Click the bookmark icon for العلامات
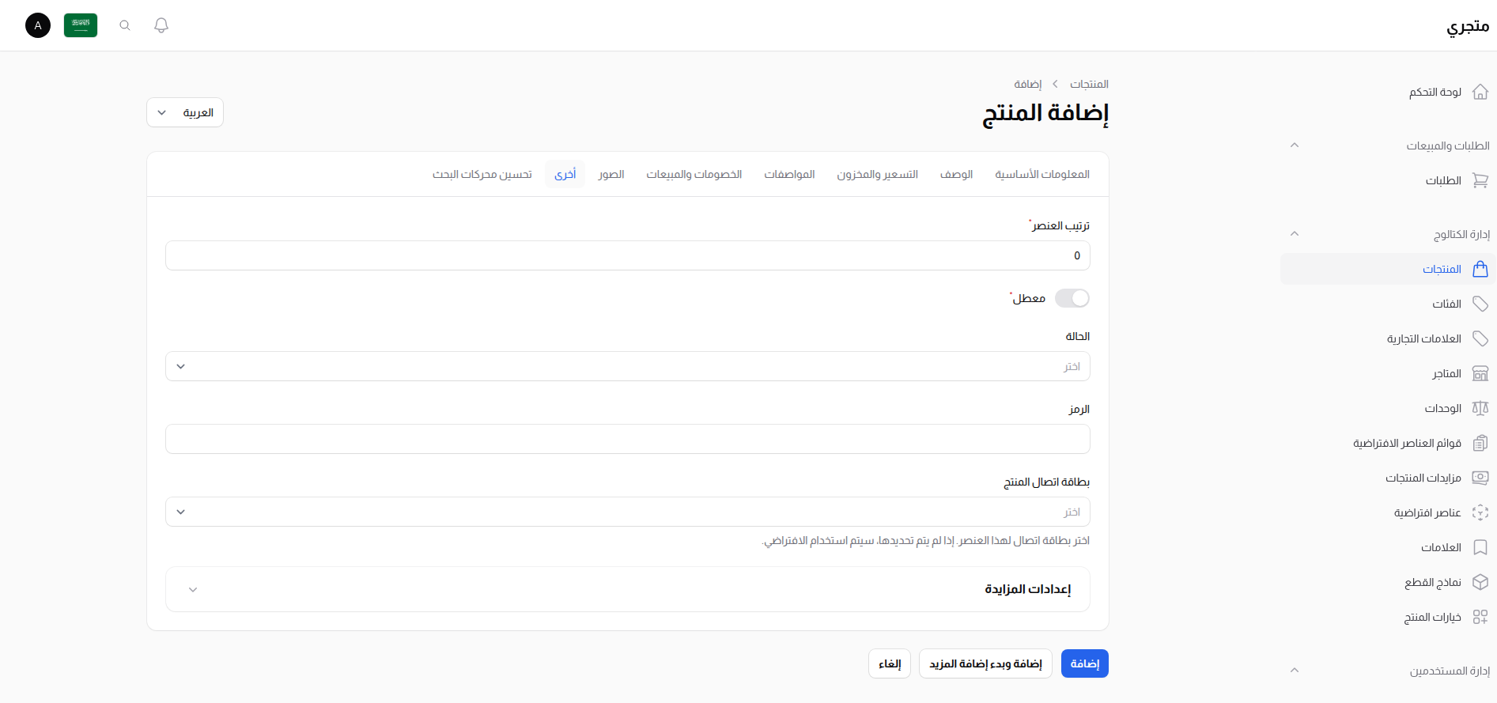The width and height of the screenshot is (1497, 703). pos(1480,547)
